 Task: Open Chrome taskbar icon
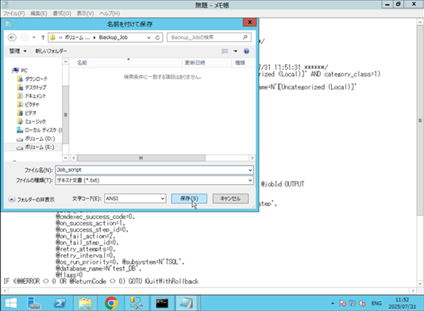coord(111,303)
